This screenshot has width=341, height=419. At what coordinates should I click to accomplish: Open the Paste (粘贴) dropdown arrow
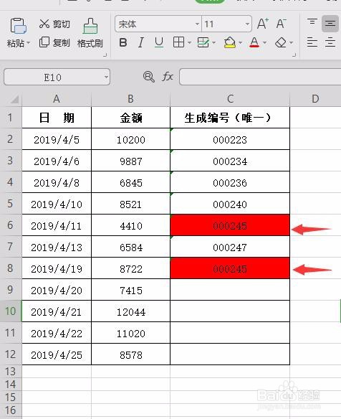point(28,43)
